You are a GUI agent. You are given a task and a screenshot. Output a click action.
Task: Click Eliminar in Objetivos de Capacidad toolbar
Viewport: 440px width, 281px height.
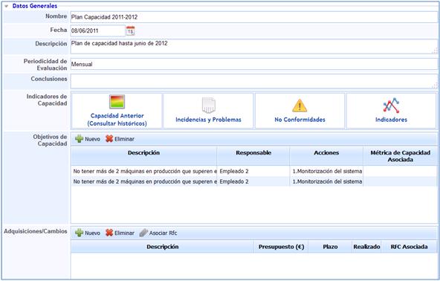[120, 139]
